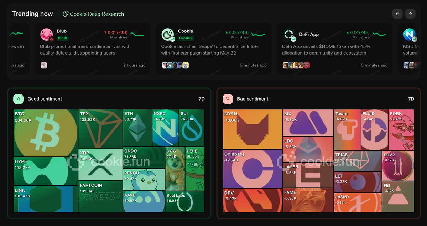427x226 pixels.
Task: Select the PORK tile in Bad sentiment
Action: point(401,130)
